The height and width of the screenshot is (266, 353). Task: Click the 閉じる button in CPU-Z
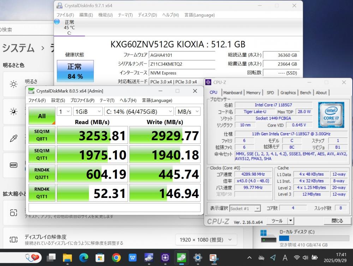pos(337,221)
